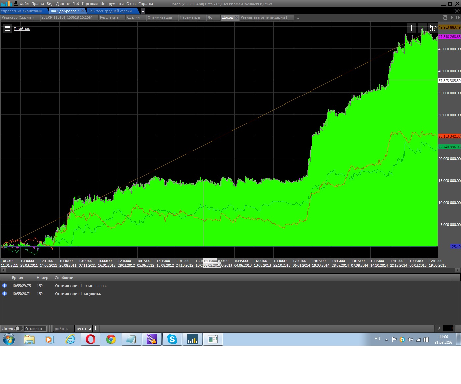Open the Торговля menu
Viewport: 461px width, 384px height.
[90, 4]
